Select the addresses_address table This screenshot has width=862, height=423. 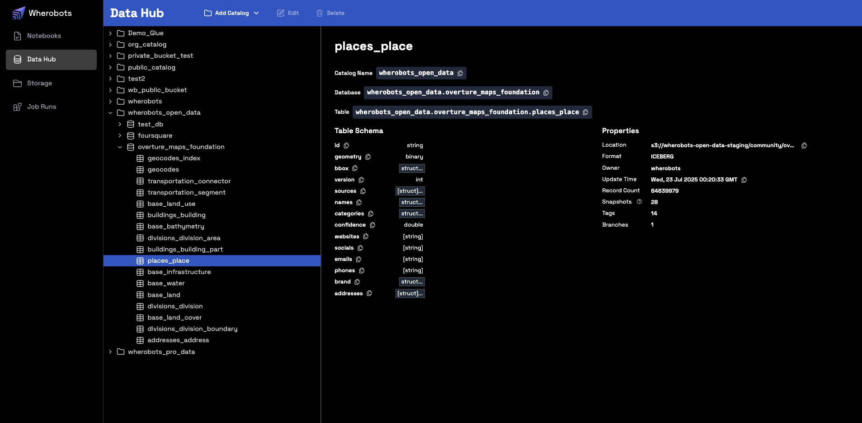178,340
